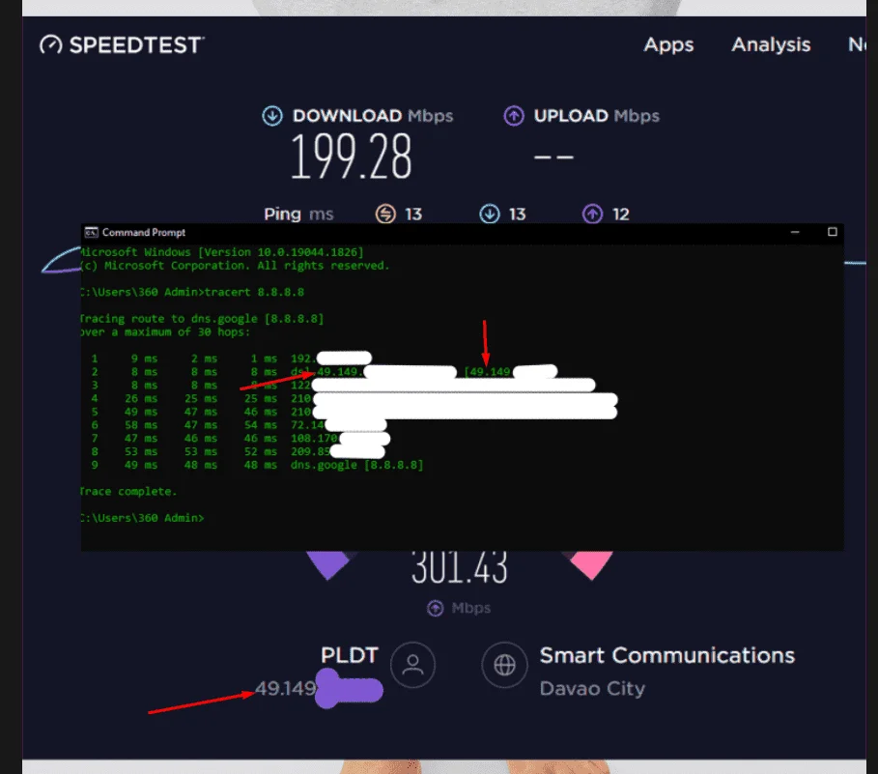Click the Davao City server location

[x=592, y=688]
